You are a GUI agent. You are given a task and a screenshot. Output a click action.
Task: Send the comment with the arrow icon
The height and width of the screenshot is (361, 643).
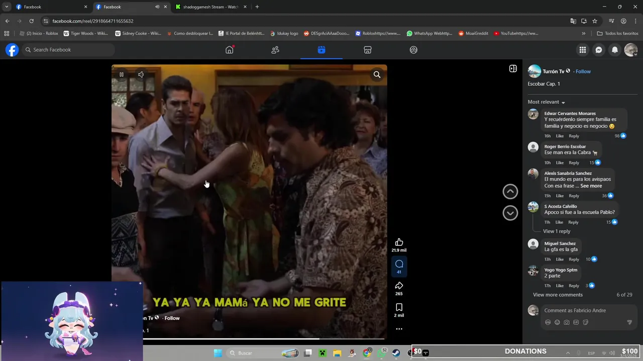629,322
